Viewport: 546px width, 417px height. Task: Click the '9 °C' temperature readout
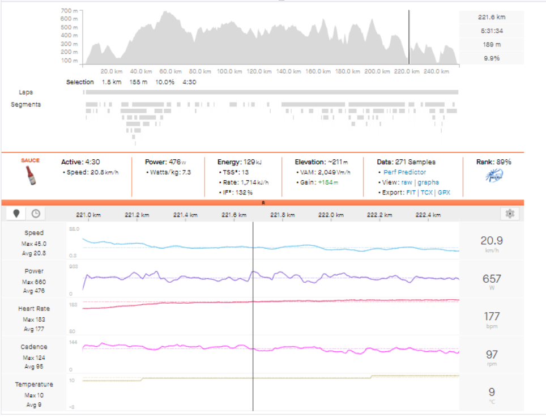click(492, 395)
